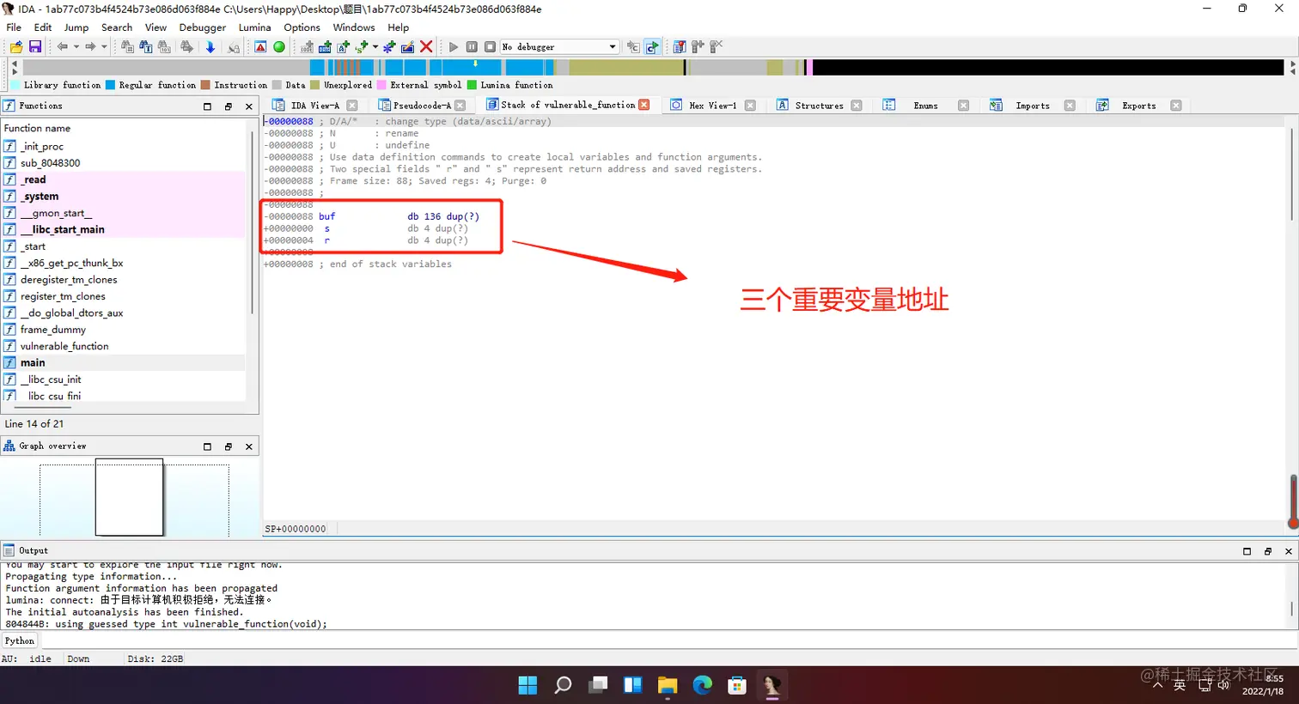This screenshot has width=1299, height=704.
Task: Click the highlighted C pseudocode toolbar icon
Action: click(652, 46)
